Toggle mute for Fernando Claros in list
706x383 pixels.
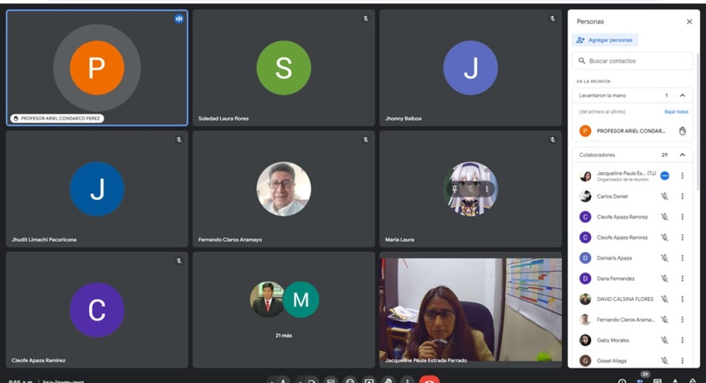click(x=665, y=320)
